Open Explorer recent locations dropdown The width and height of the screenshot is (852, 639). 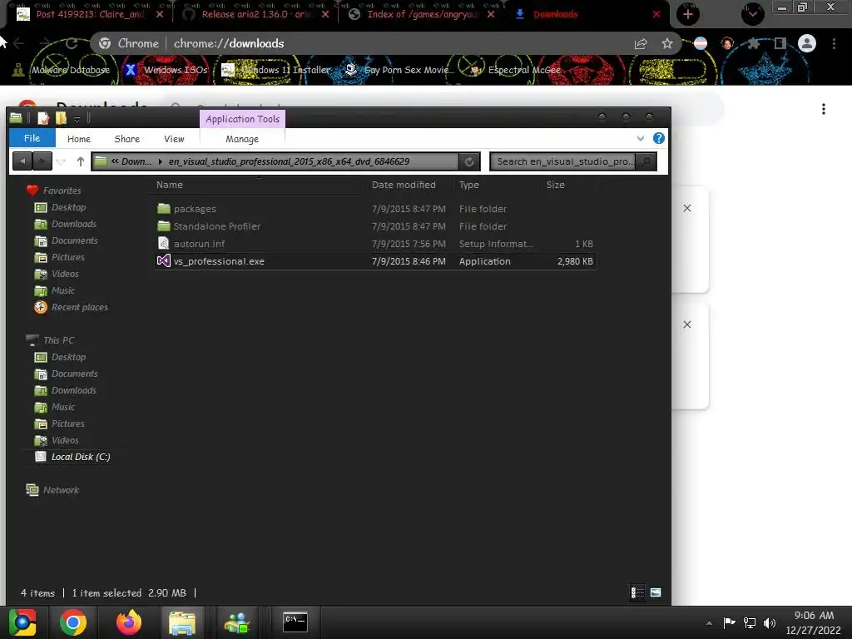(61, 161)
